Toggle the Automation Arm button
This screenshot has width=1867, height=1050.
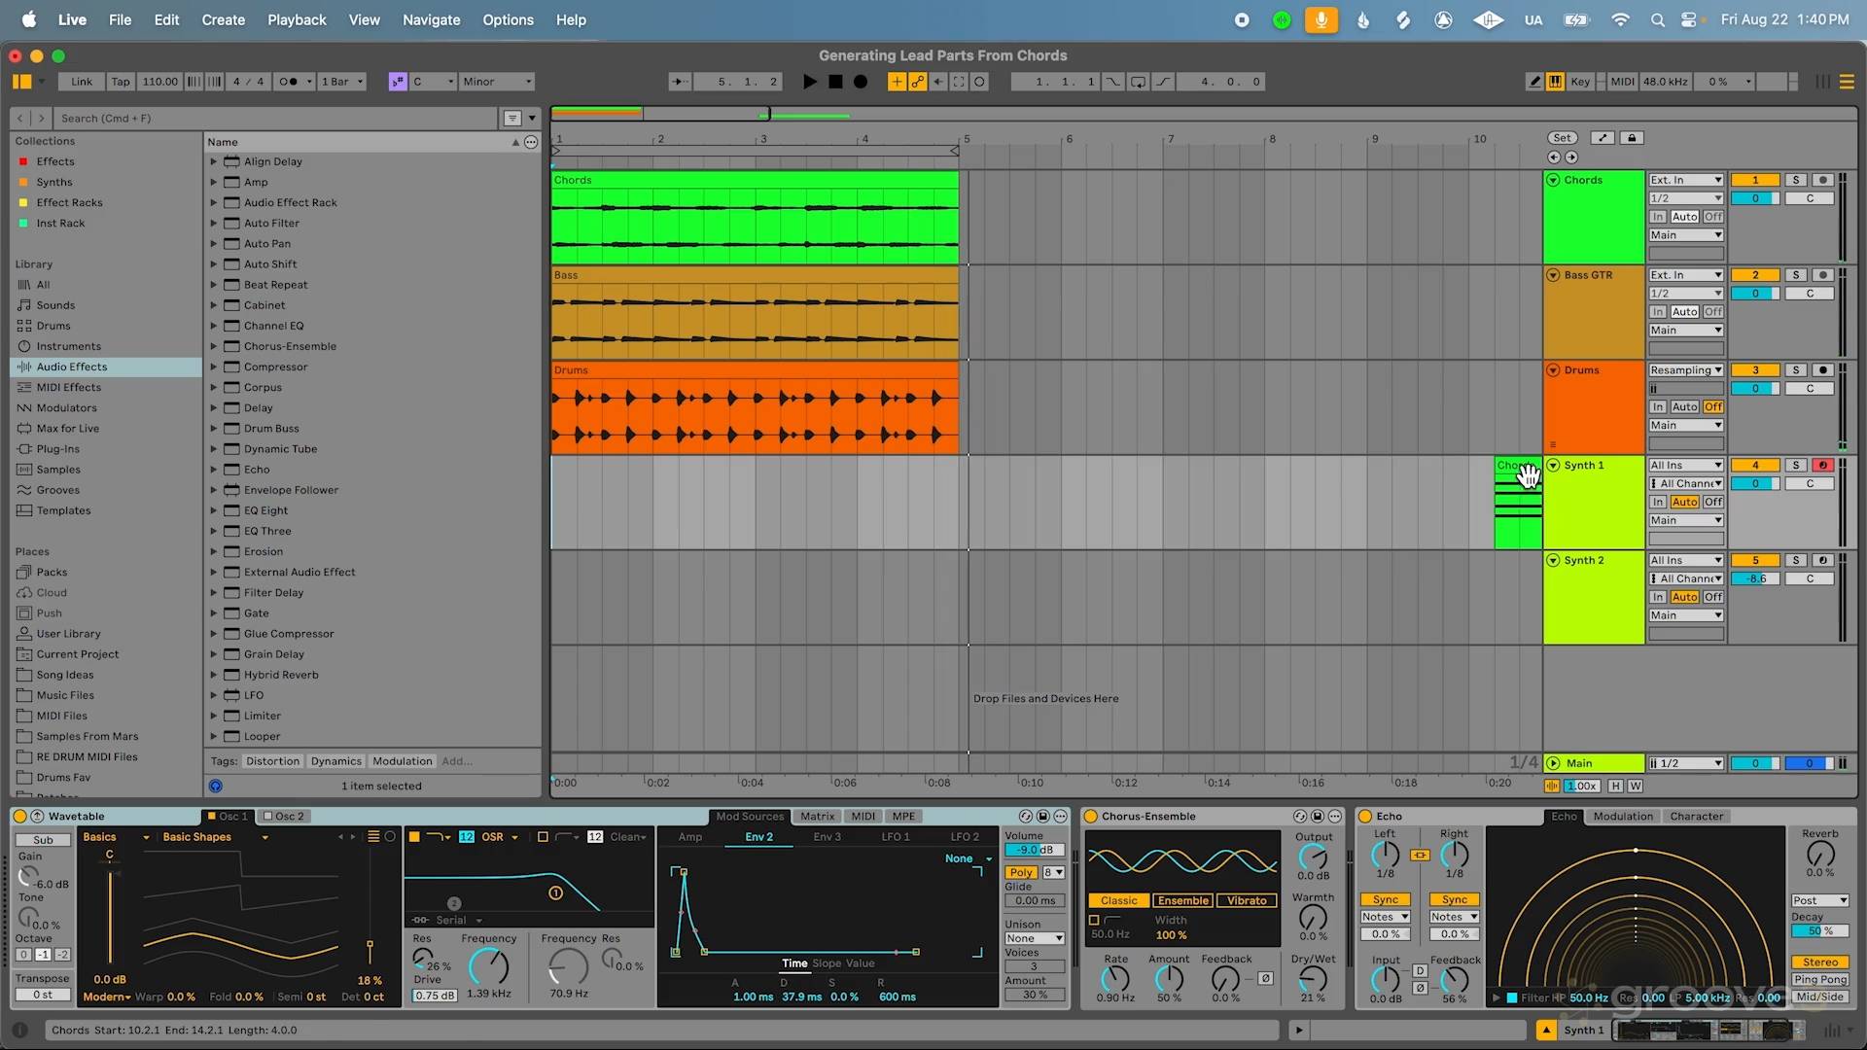pos(917,82)
